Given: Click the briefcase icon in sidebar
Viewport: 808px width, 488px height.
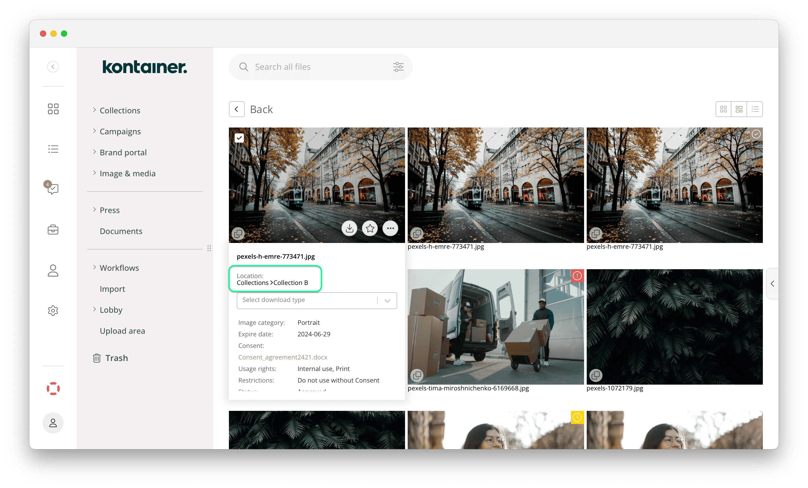Looking at the screenshot, I should (53, 230).
